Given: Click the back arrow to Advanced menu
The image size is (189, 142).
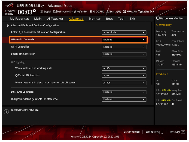Looking at the screenshot, I should tap(8, 25).
